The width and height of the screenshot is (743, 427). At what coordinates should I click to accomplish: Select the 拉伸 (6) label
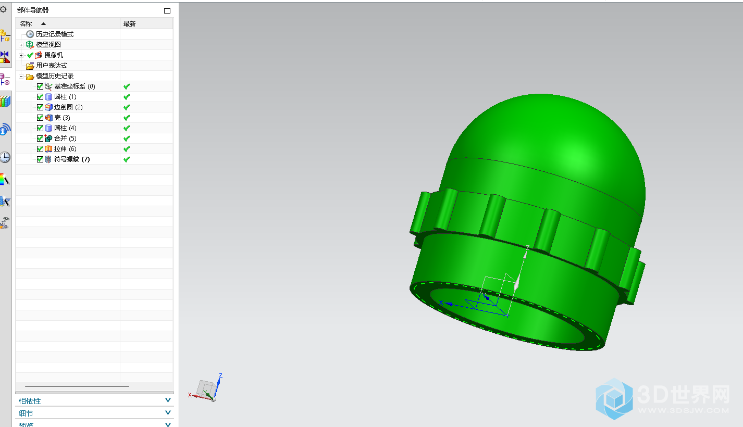(x=65, y=149)
